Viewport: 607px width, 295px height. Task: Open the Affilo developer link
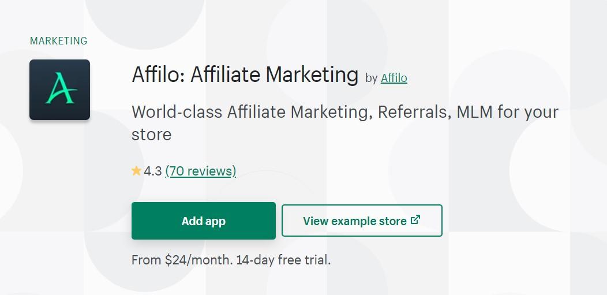coord(394,78)
